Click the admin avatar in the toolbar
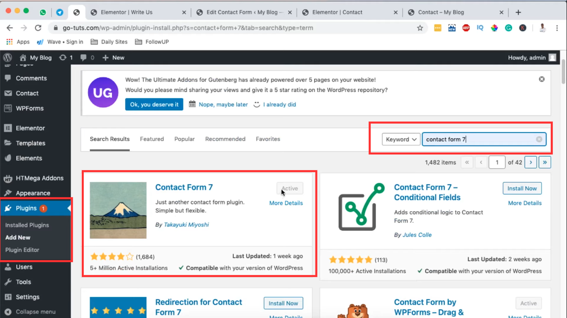 pyautogui.click(x=552, y=58)
